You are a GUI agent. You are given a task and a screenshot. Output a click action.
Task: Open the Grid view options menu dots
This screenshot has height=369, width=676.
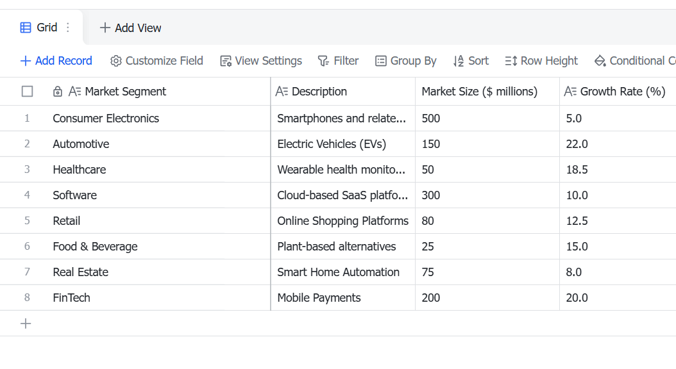click(68, 28)
